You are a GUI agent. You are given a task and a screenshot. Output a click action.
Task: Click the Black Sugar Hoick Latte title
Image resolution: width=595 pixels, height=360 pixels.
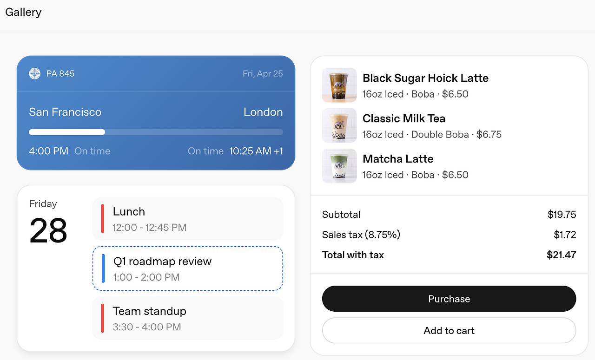[425, 78]
